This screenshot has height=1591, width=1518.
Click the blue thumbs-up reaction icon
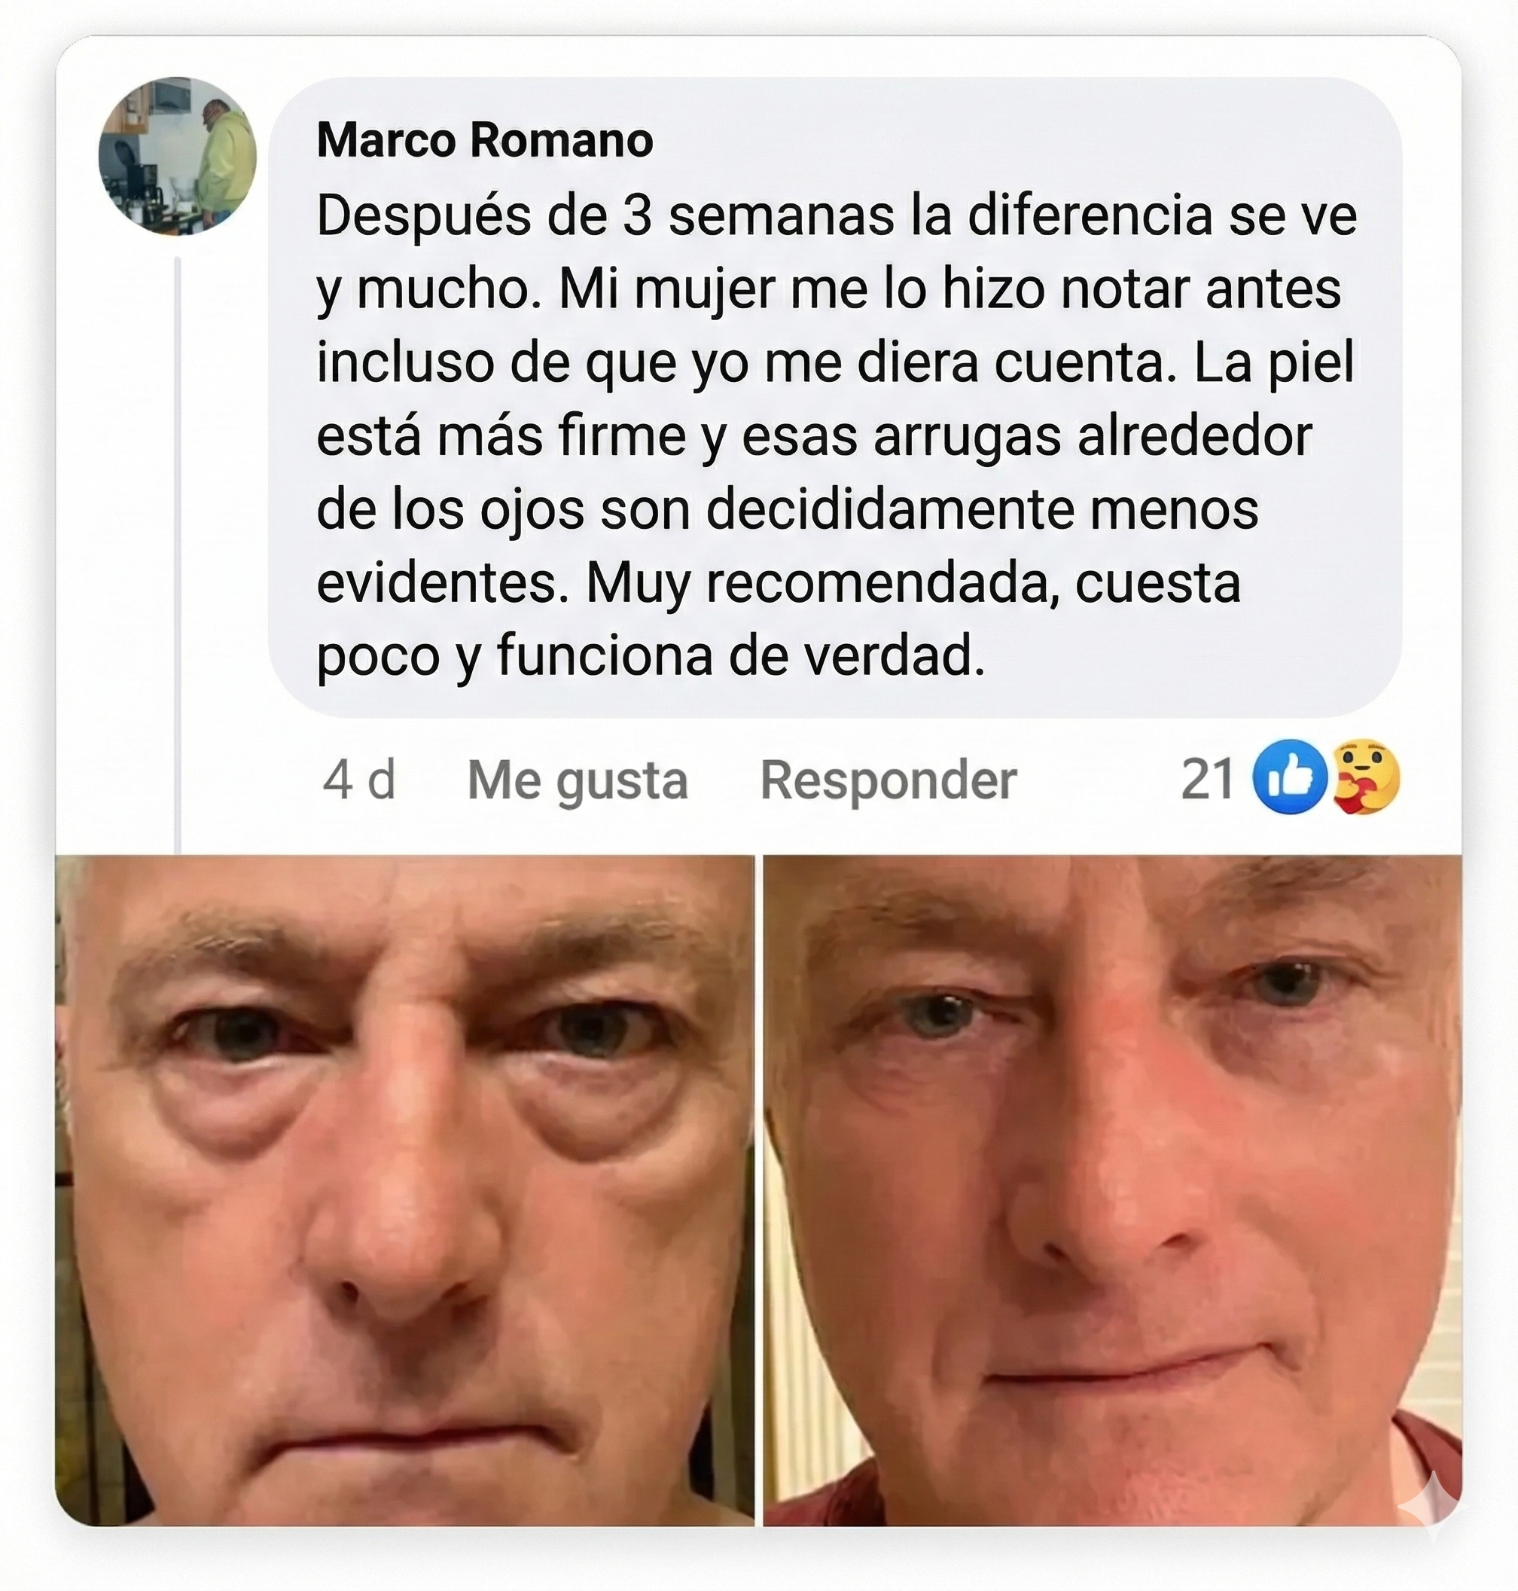coord(1290,777)
